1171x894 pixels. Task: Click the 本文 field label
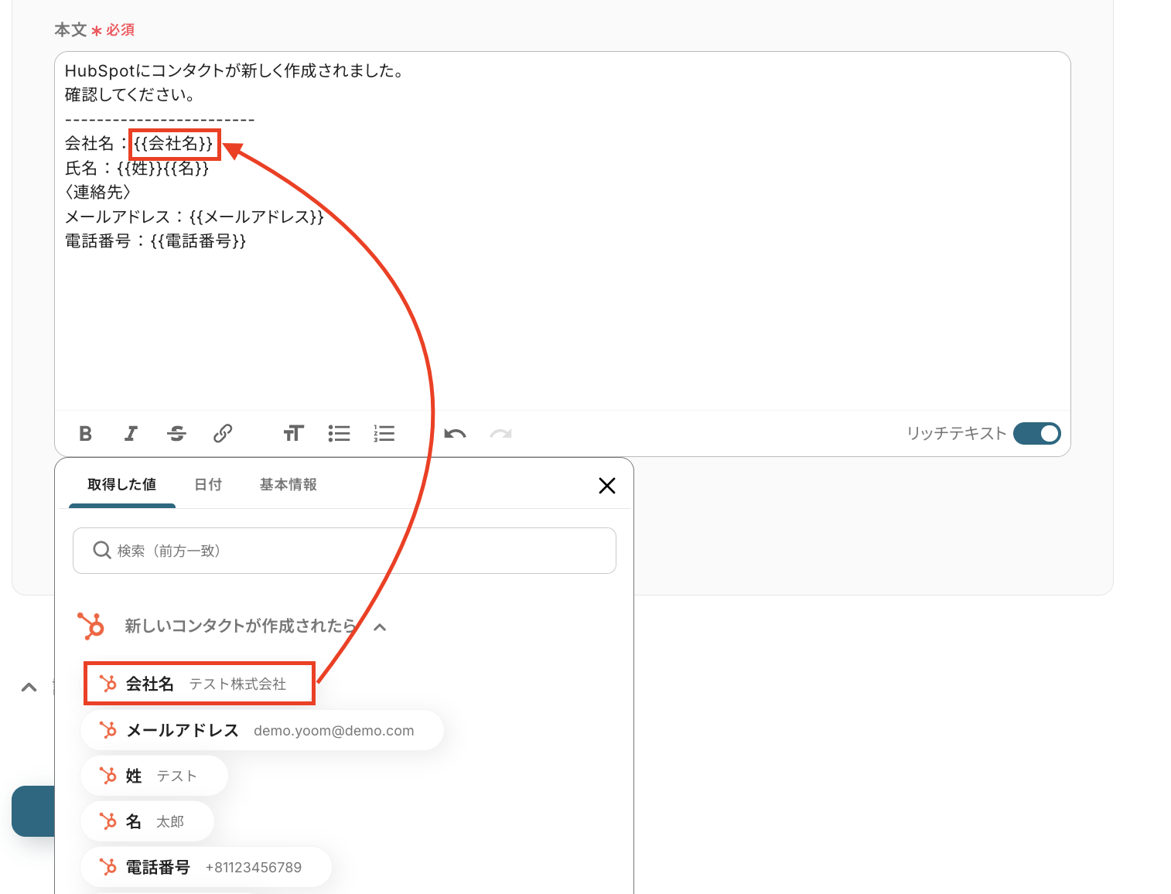click(70, 30)
